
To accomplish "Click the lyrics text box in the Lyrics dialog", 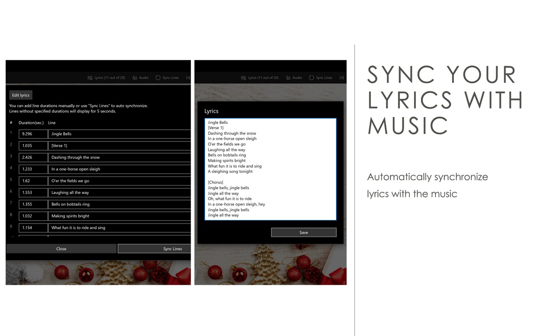I will [x=270, y=169].
